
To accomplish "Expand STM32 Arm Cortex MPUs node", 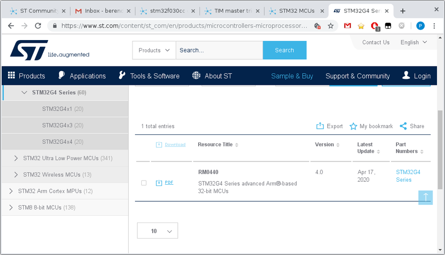I will [x=11, y=191].
